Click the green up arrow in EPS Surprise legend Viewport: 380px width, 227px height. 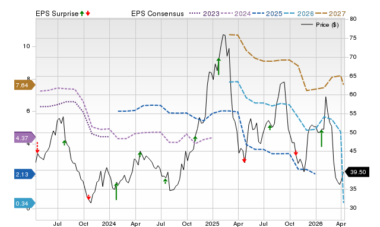coord(82,13)
